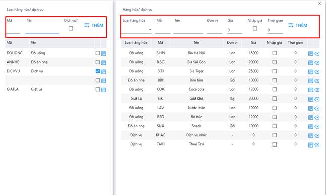Open edit icon in blank category row
This screenshot has width=326, height=195.
103,81
